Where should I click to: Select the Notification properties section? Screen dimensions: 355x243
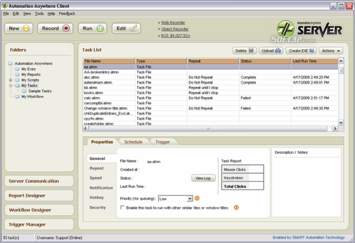tap(101, 188)
